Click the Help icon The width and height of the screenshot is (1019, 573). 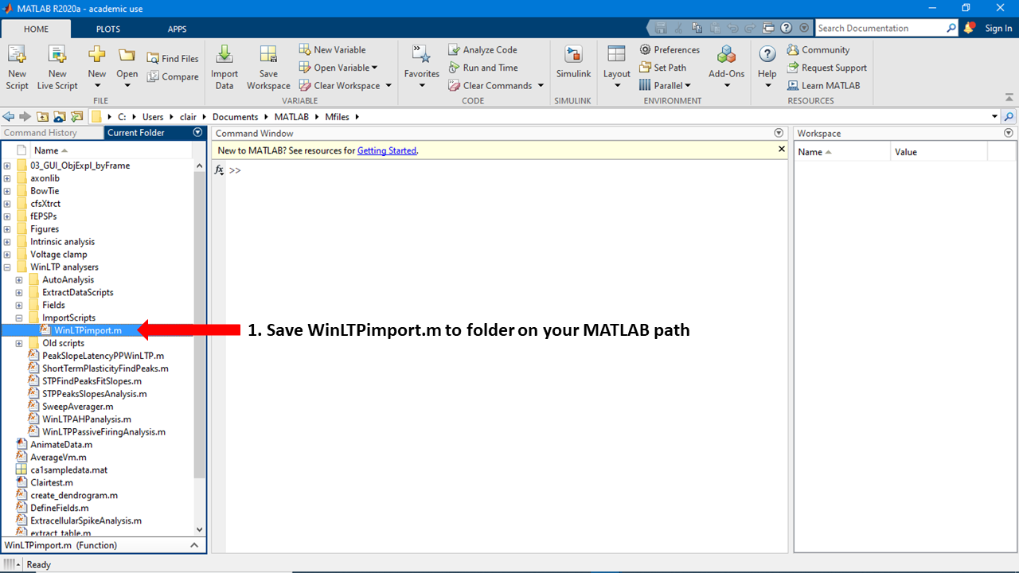767,54
